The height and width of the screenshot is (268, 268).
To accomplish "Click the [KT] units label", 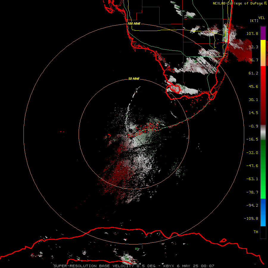I will (254, 21).
